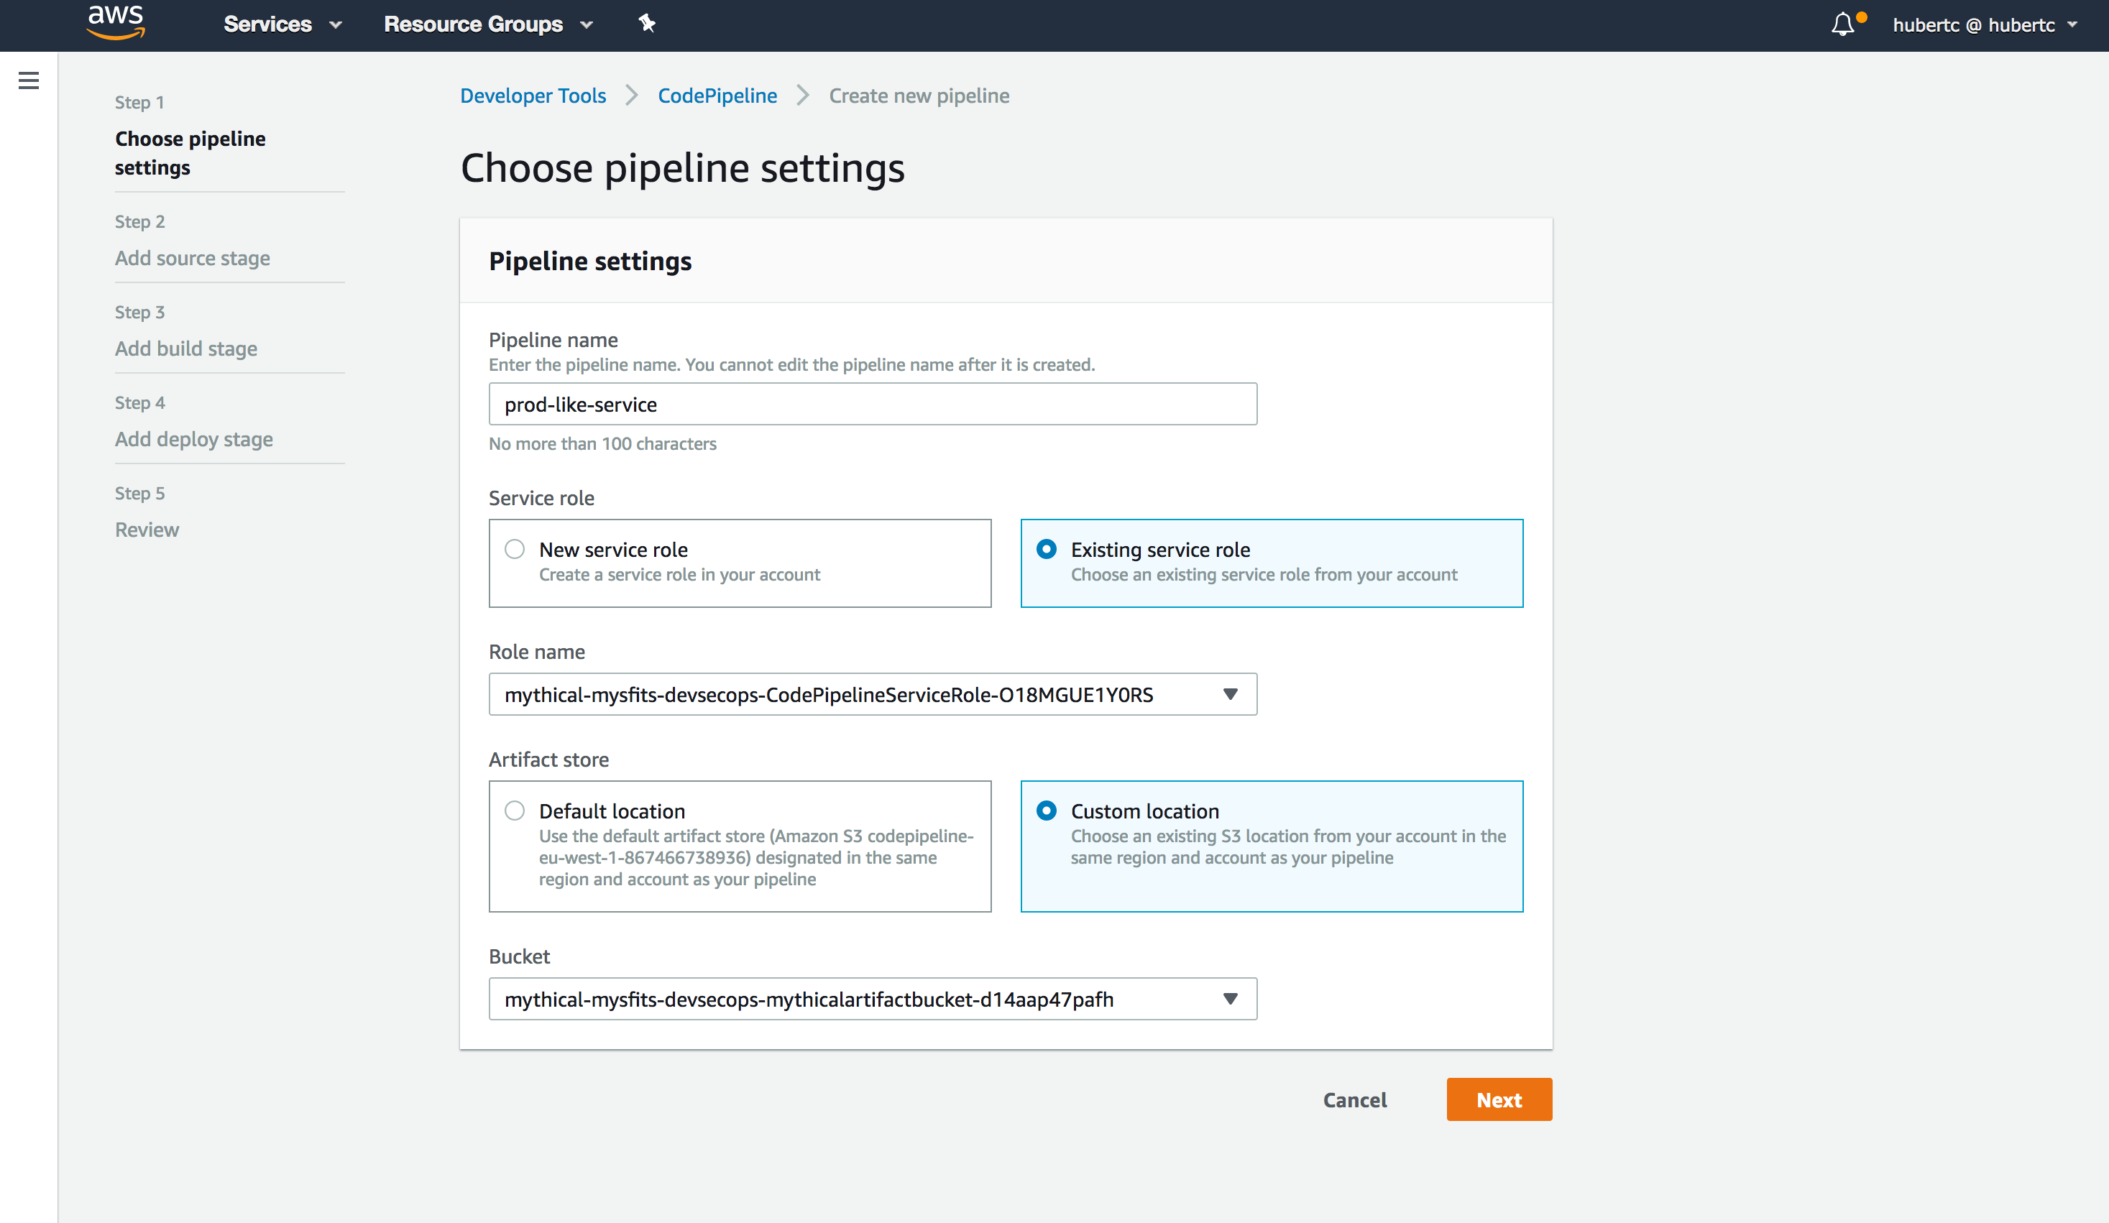This screenshot has width=2109, height=1223.
Task: Open the AWS home logo
Action: pos(116,24)
